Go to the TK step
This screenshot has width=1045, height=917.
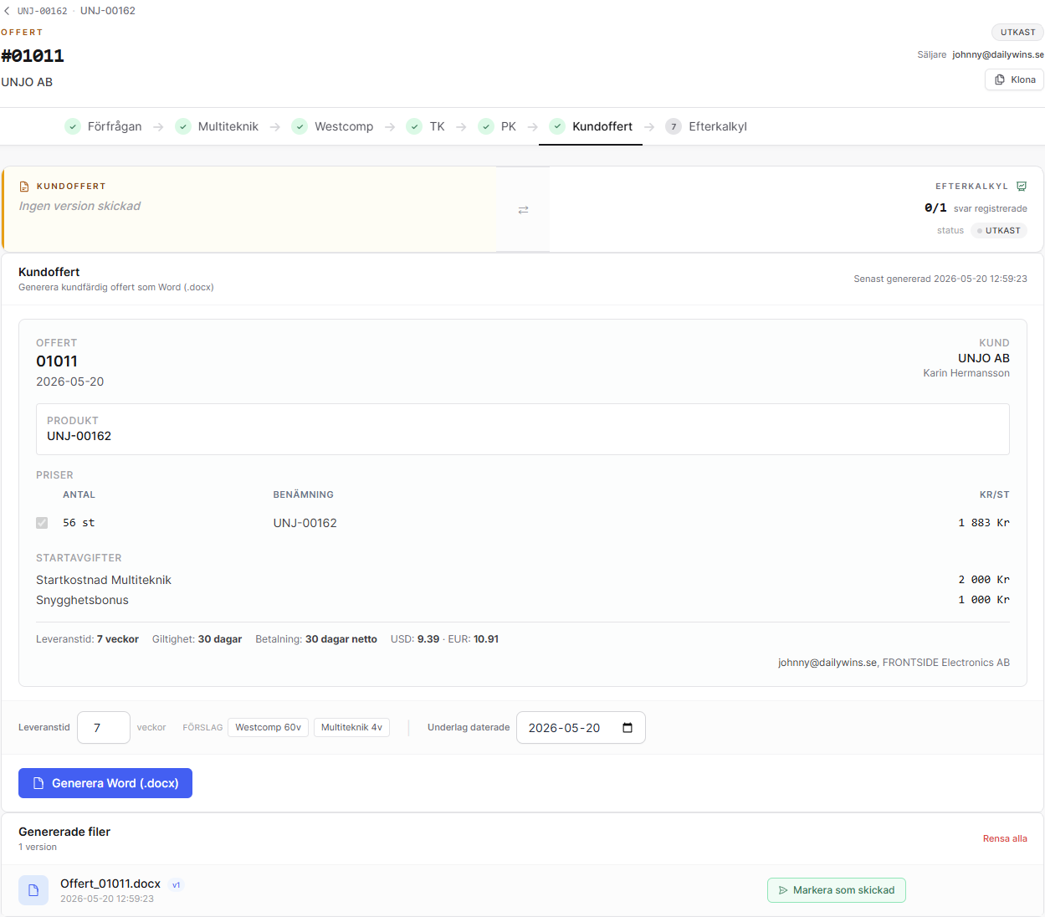426,126
